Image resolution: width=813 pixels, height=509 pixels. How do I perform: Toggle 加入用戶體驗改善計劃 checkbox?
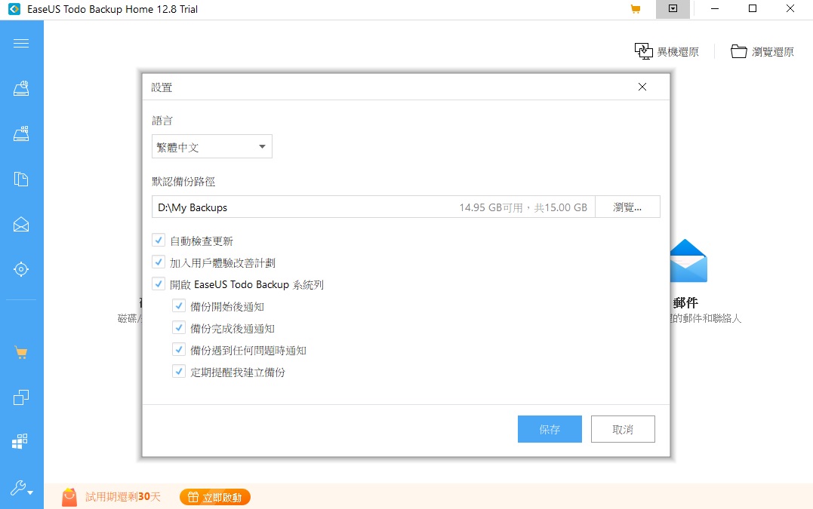click(159, 262)
